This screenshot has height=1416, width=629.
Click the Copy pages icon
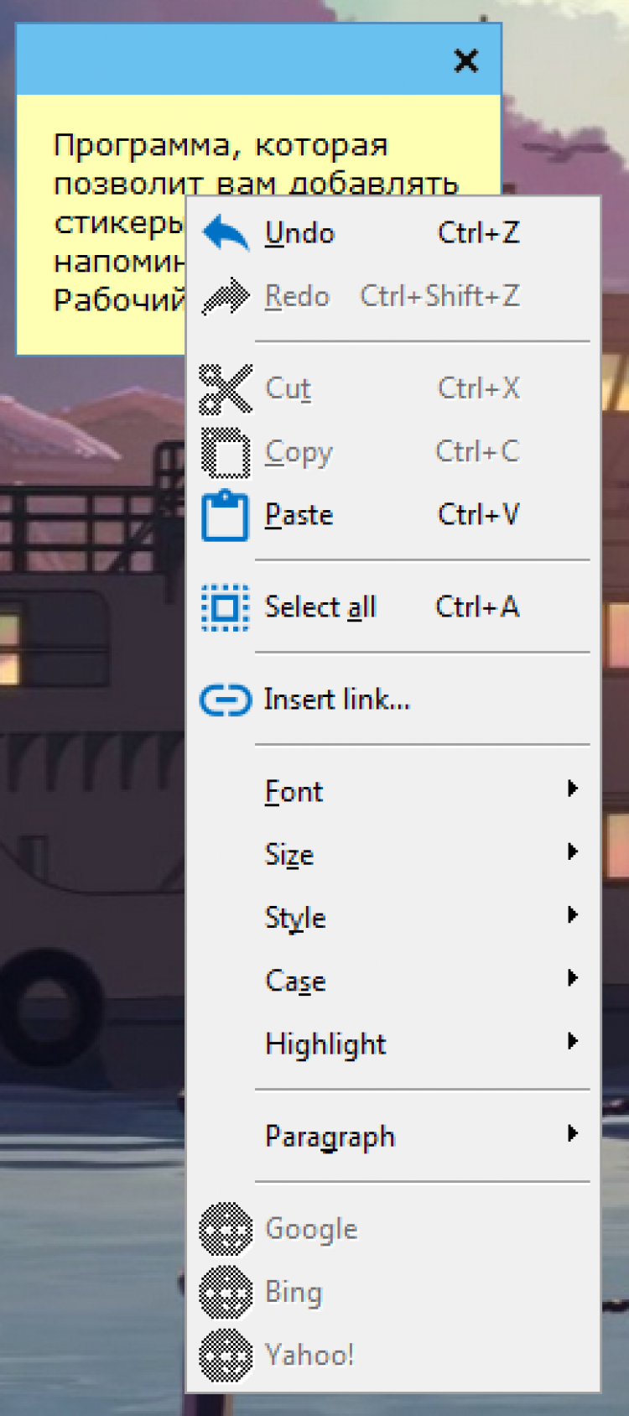(226, 453)
